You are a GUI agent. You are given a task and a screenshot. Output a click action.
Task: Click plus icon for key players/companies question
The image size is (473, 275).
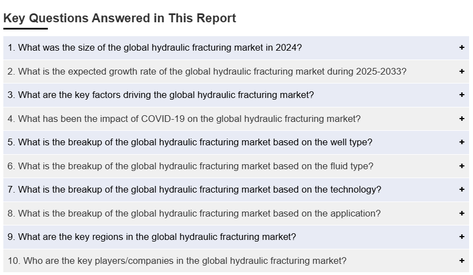tap(462, 261)
